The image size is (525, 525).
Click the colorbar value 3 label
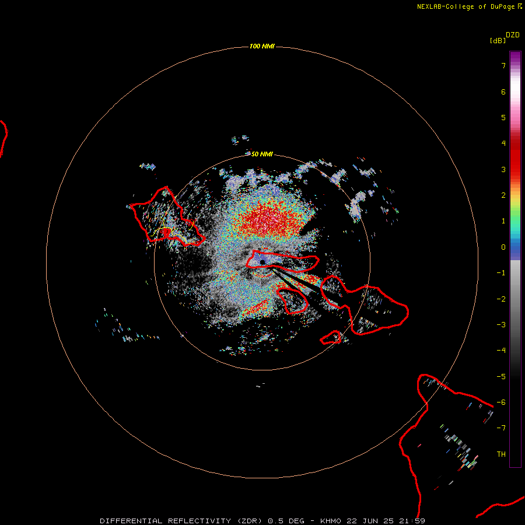click(503, 169)
